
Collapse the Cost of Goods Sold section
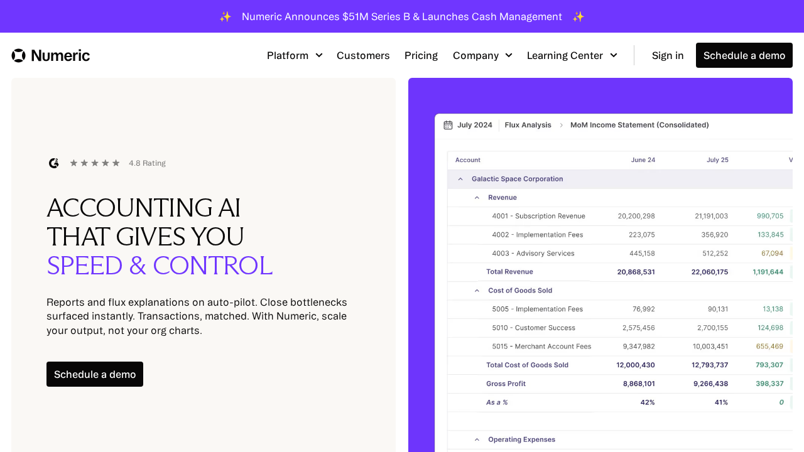click(x=477, y=291)
